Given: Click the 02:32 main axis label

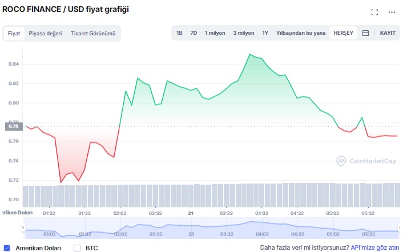Looking at the screenshot, I should pyautogui.click(x=155, y=213).
